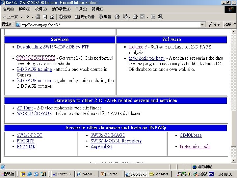Open the History toolbar icon
The image size is (237, 178).
point(117,17)
